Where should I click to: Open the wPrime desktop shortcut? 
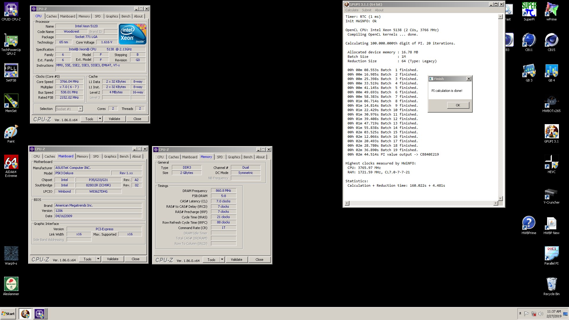click(552, 12)
